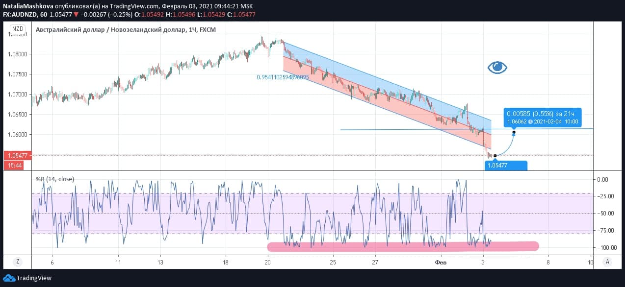This screenshot has height=287, width=625.
Task: Click the red 1.05477 current price label
Action: pos(17,156)
